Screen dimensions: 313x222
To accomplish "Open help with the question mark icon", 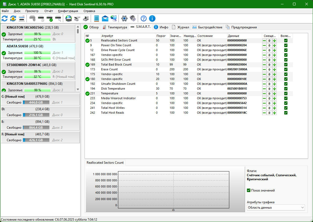I will pyautogui.click(x=143, y=18).
